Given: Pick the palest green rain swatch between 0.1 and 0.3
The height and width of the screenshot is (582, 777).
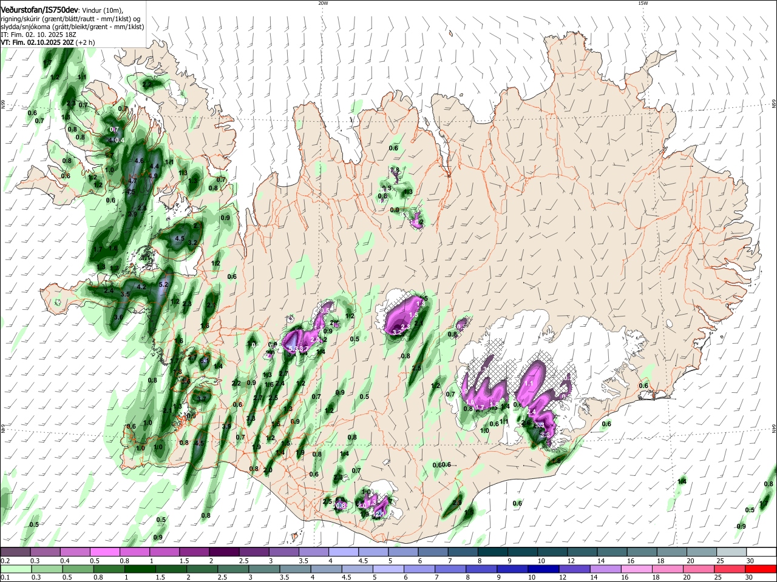Looking at the screenshot, I should coord(15,569).
